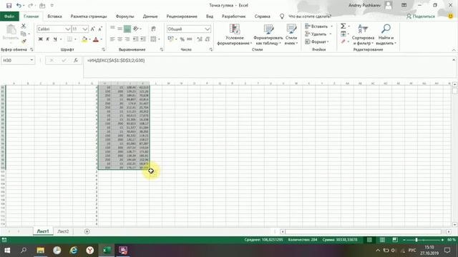Add a new sheet with plus button
This screenshot has width=458, height=257.
(87, 231)
